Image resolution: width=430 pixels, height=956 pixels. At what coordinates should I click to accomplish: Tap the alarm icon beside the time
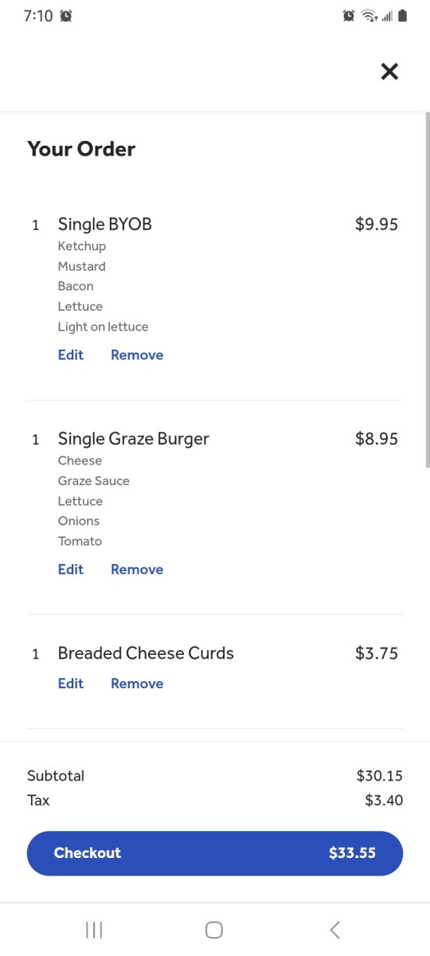[66, 16]
